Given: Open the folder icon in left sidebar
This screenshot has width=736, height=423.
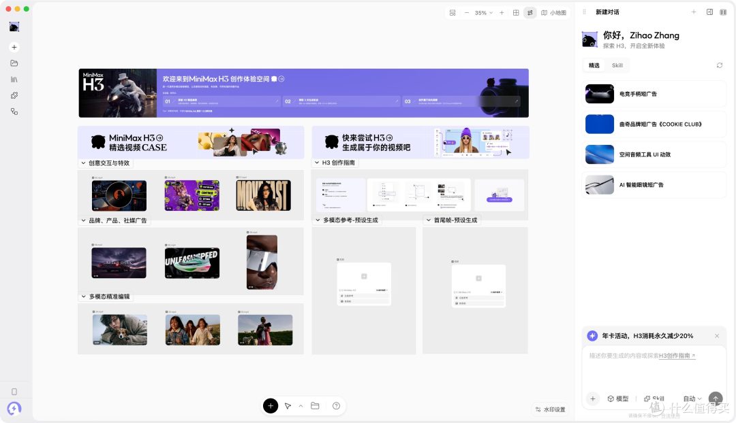Looking at the screenshot, I should (14, 63).
